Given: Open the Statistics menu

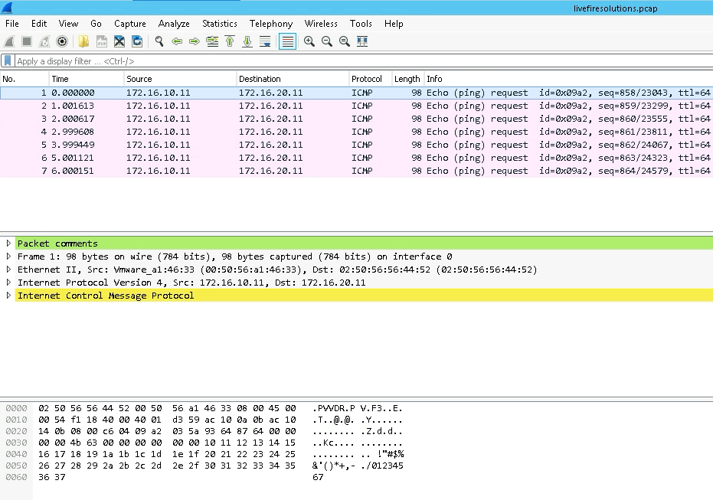Looking at the screenshot, I should [x=220, y=24].
